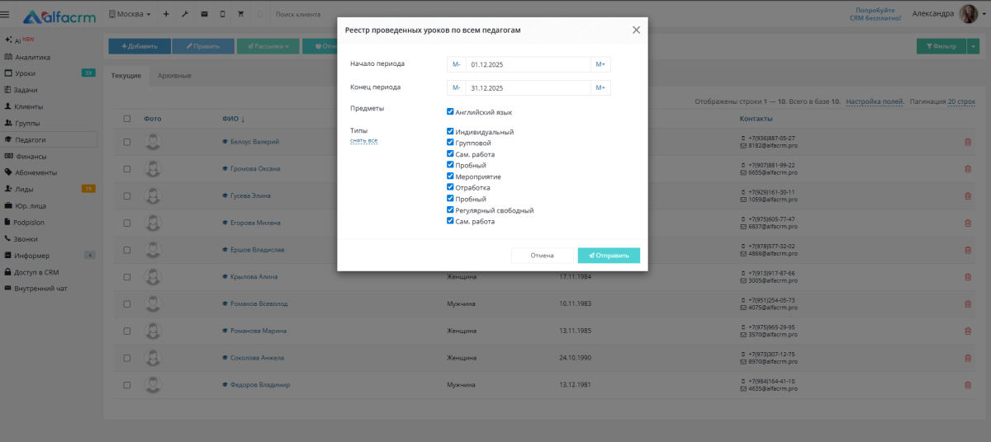Step start period back with M- button
Image resolution: width=991 pixels, height=442 pixels.
(456, 64)
